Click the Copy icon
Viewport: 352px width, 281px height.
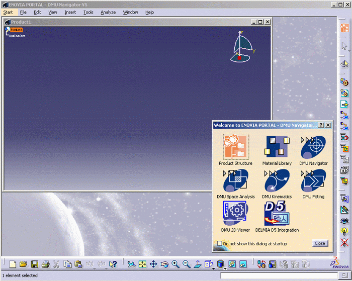tap(67, 264)
